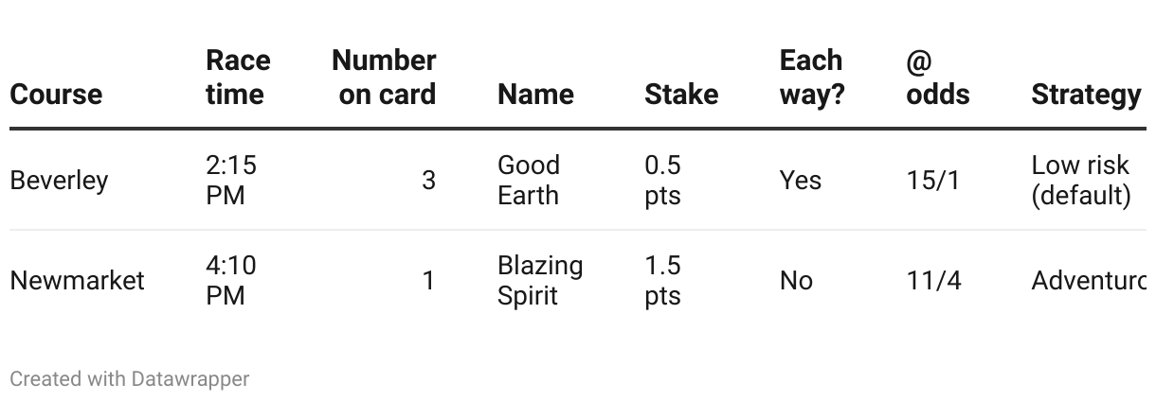Click the Number on card header

[x=384, y=78]
